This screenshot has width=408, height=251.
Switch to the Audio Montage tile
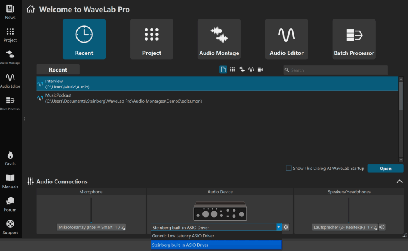(219, 39)
